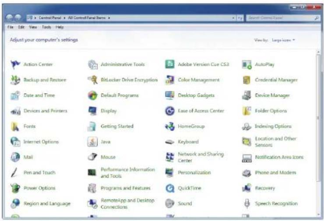Viewport: 324px width, 221px height.
Task: Open the Recovery link
Action: [x=265, y=188]
